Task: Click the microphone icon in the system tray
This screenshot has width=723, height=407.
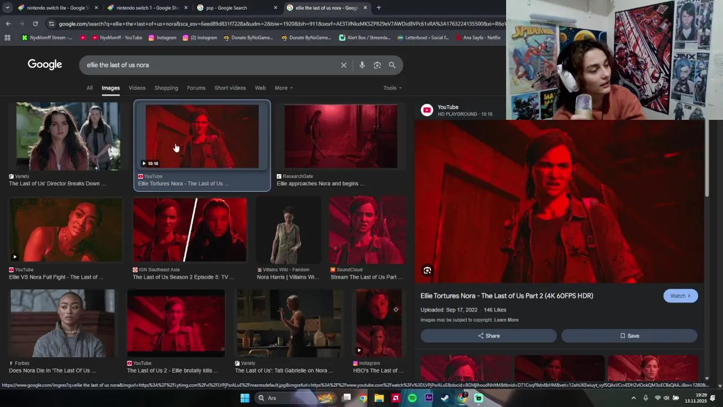Action: pos(646,398)
